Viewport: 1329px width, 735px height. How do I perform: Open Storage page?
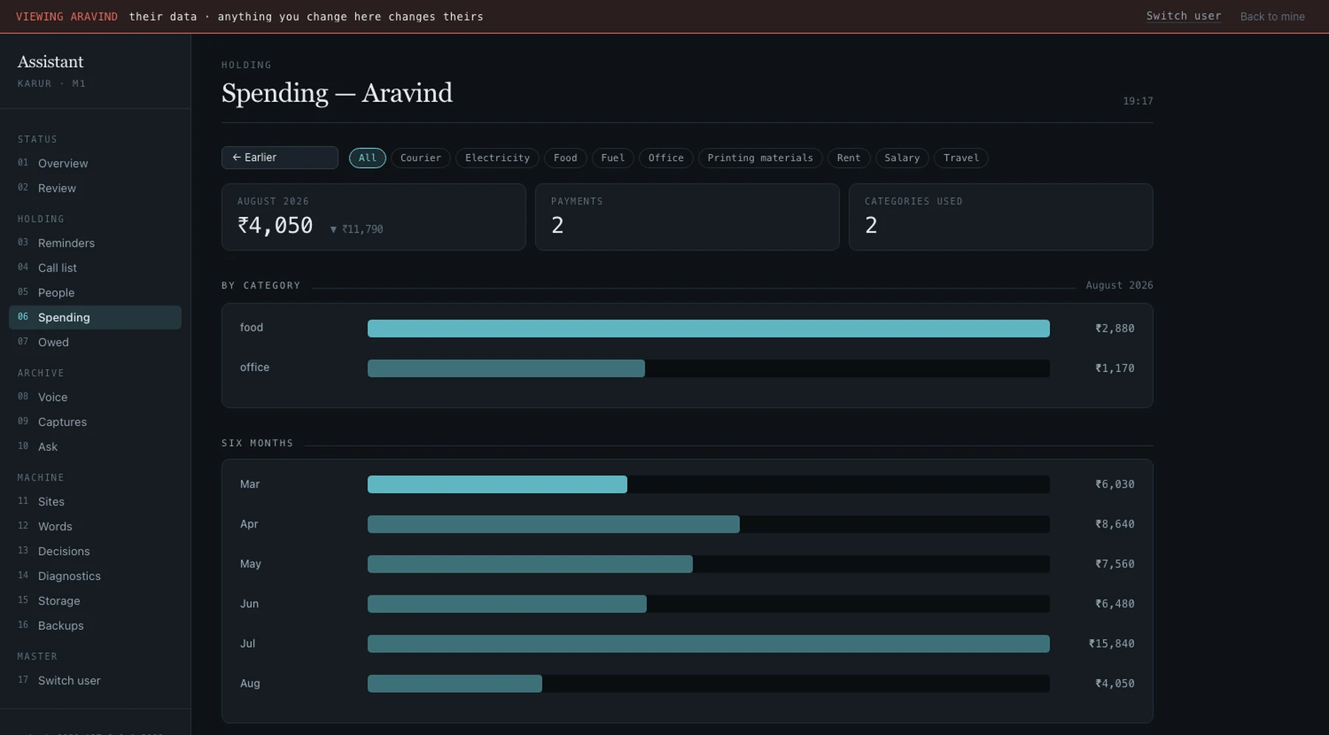click(95, 601)
